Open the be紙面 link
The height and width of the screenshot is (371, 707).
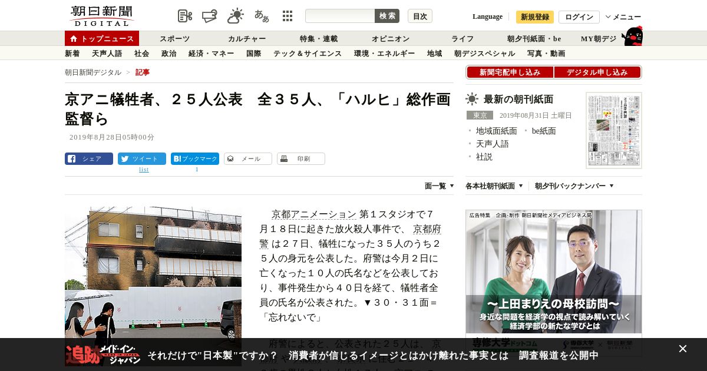pos(544,131)
